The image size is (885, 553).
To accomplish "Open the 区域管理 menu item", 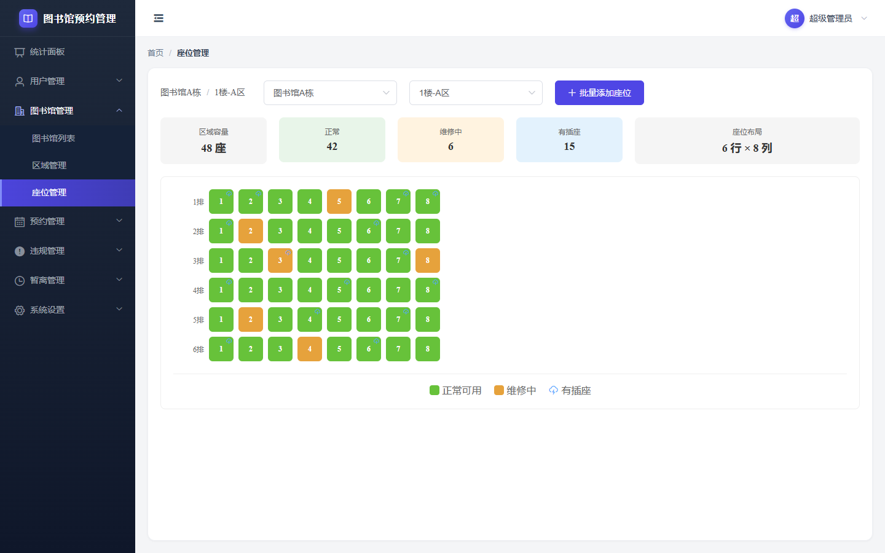I will tap(68, 165).
